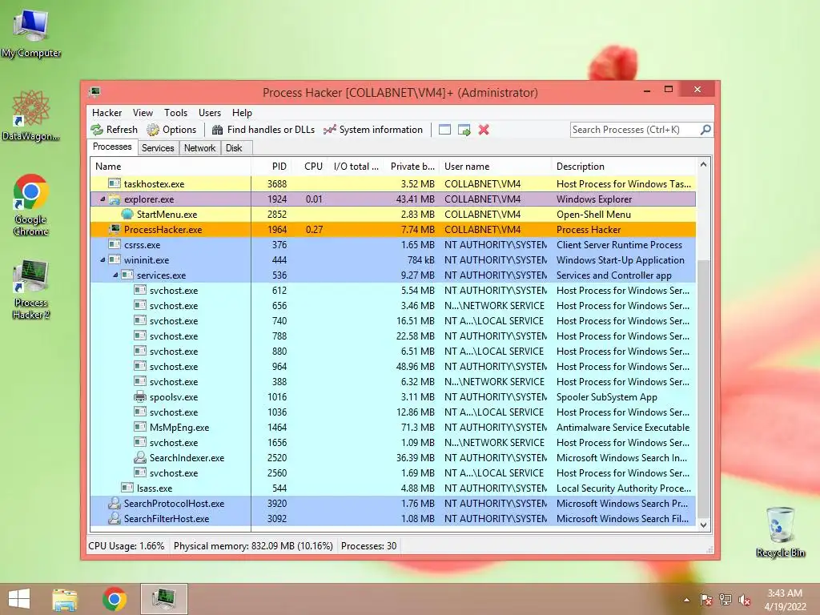Click the Windows Explorer description cell
Screen dimensions: 820x615
pyautogui.click(x=594, y=199)
